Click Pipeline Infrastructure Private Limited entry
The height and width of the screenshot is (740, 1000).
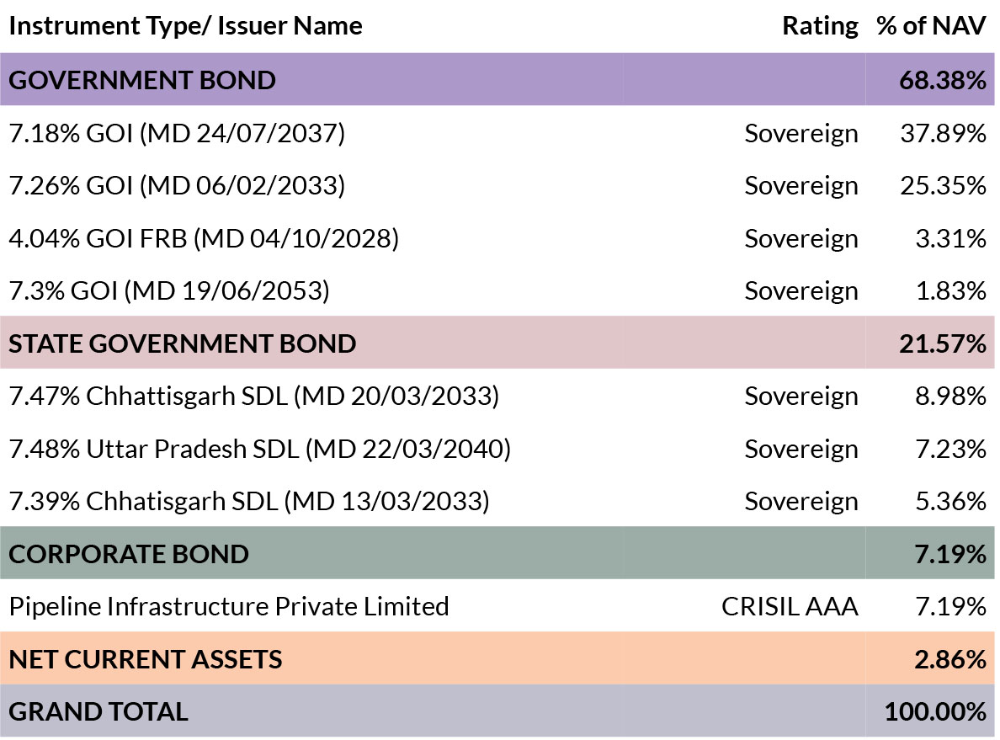[x=229, y=607]
